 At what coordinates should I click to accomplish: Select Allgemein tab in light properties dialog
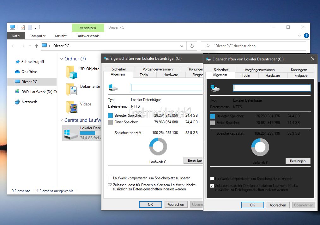(118, 74)
